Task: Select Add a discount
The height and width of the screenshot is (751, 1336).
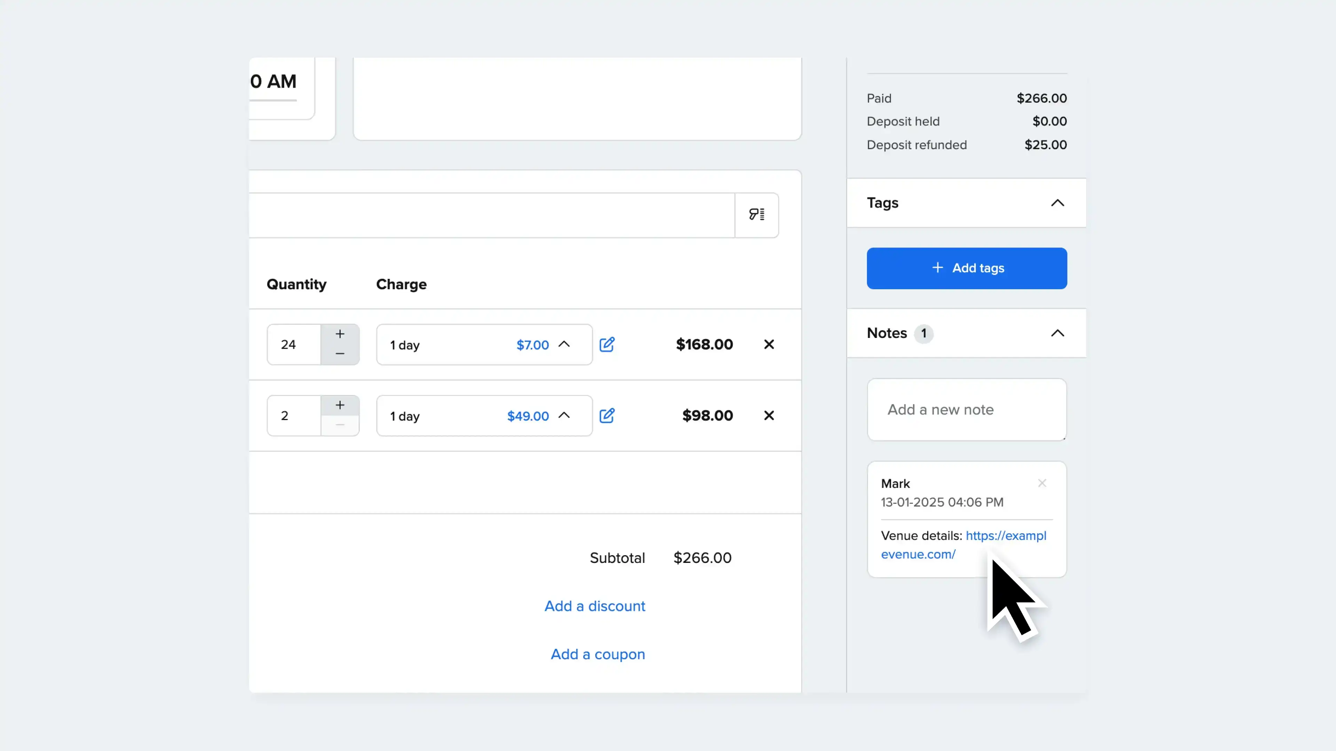Action: click(594, 606)
